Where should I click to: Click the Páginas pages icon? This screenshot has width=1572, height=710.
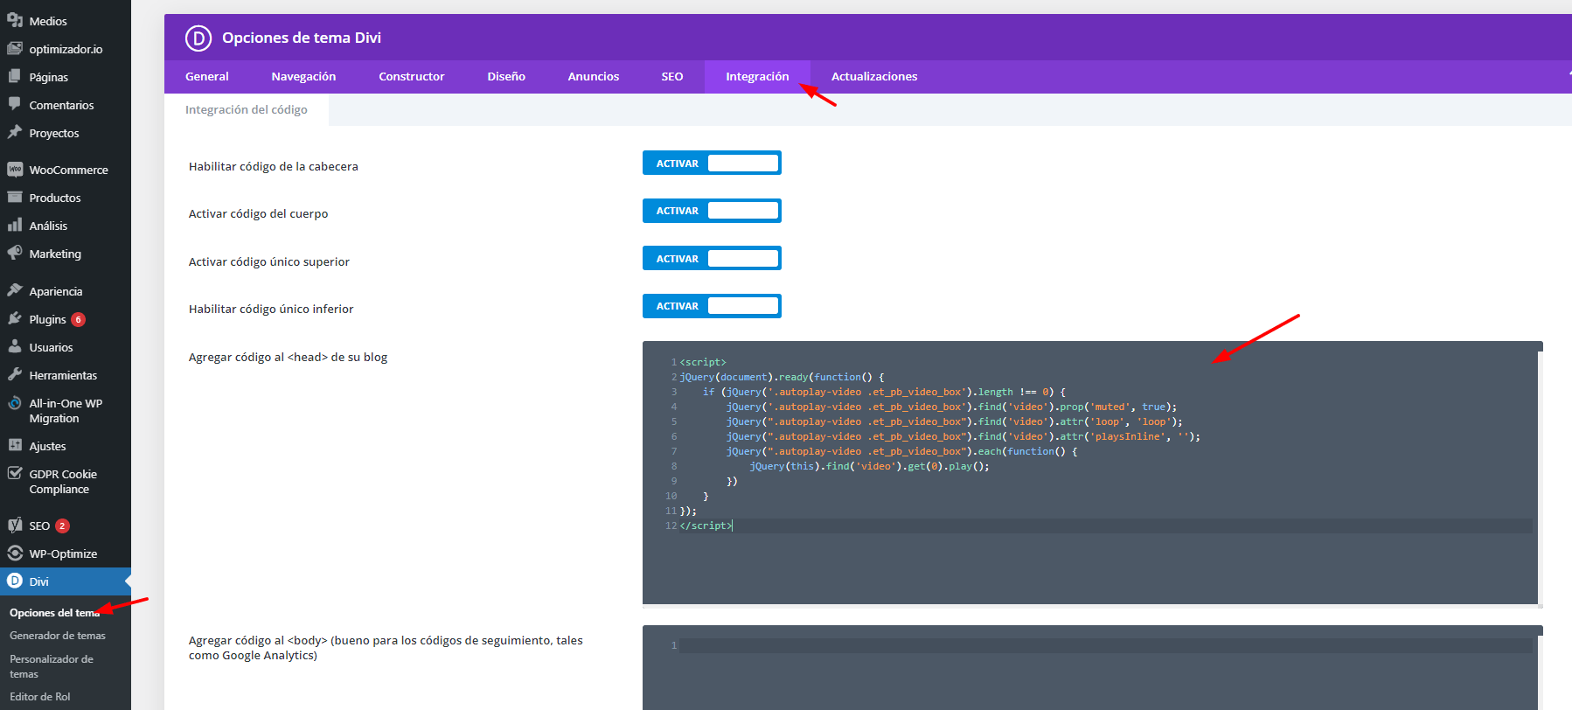[15, 76]
